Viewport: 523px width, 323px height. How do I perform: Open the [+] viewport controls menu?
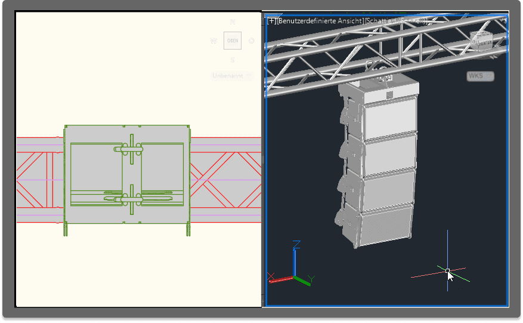[272, 21]
